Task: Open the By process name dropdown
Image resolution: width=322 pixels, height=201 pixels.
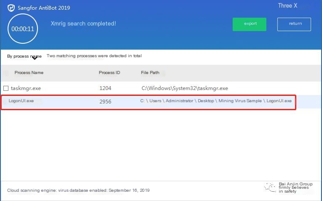Action: (24, 56)
